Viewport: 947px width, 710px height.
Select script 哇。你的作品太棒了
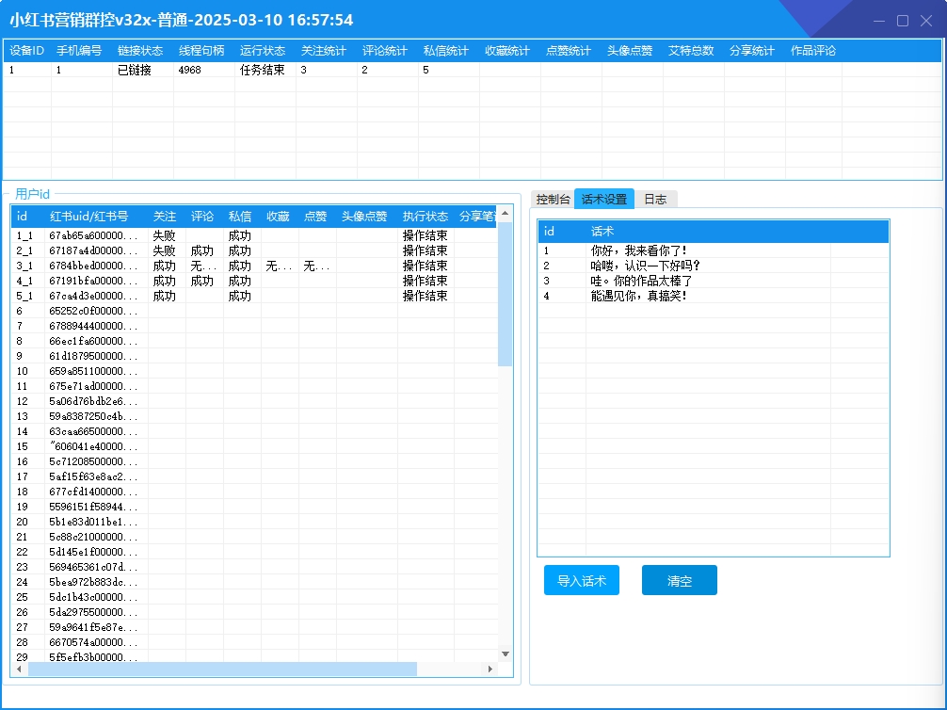[x=714, y=281]
